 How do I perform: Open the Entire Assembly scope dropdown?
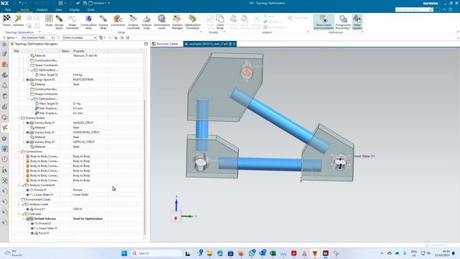click(x=80, y=37)
